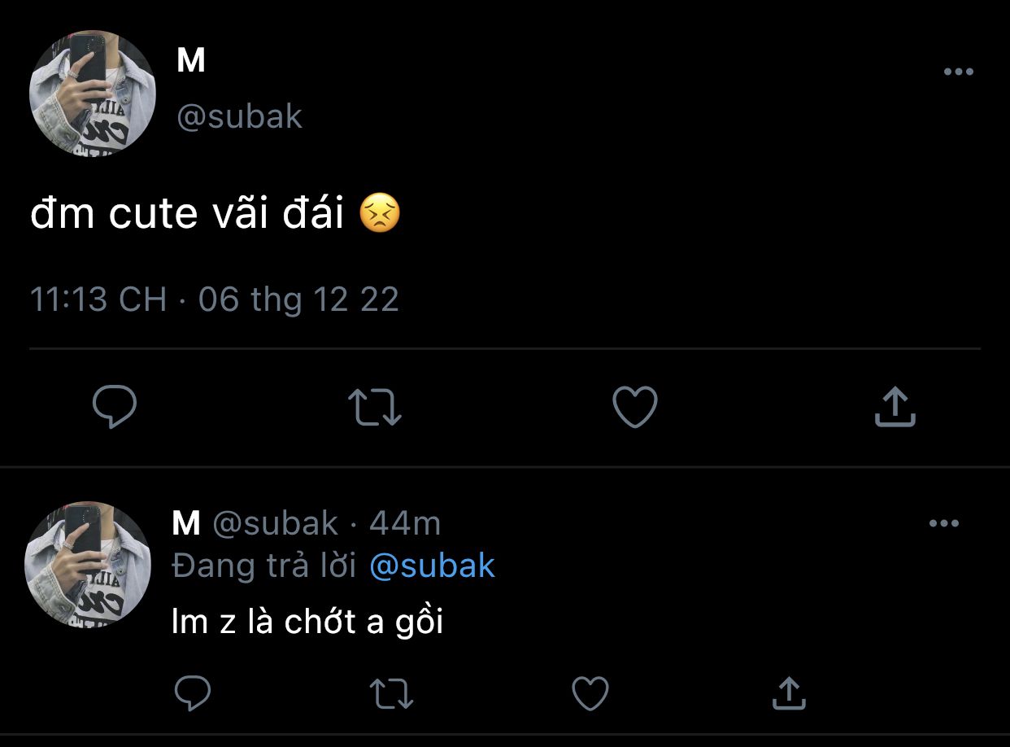Click the "44m" timestamp on the reply
This screenshot has width=1010, height=747.
point(405,524)
